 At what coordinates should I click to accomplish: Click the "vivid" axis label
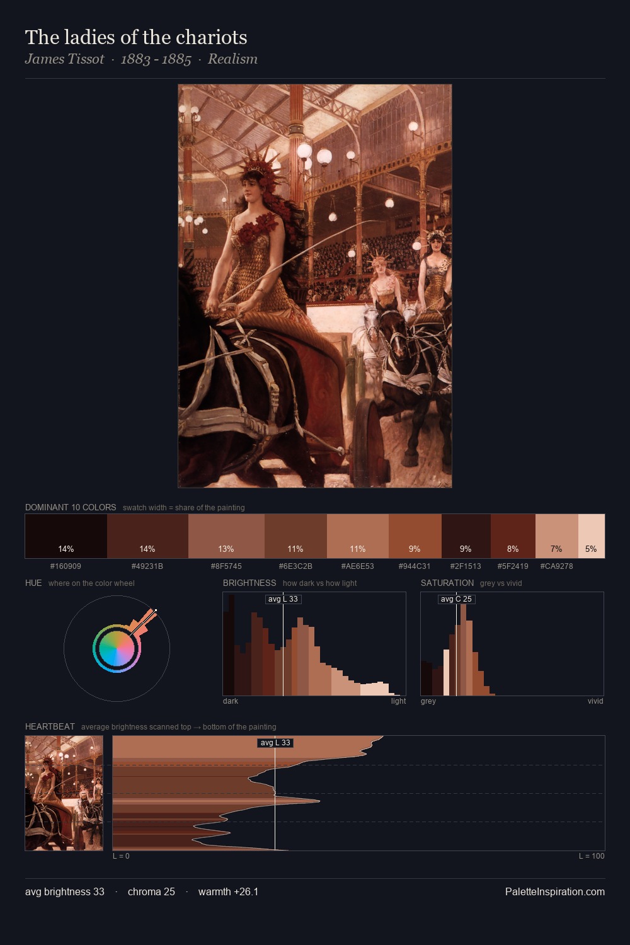pyautogui.click(x=595, y=701)
